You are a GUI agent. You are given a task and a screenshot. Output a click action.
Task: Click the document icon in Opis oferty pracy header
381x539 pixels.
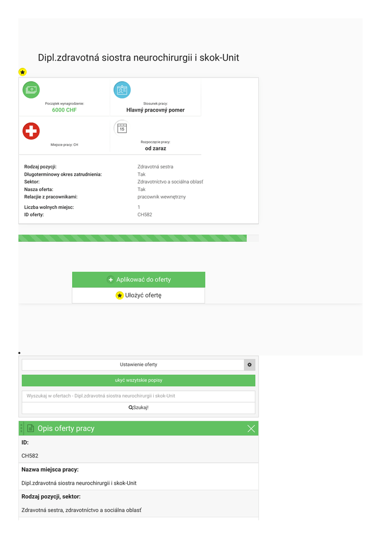click(31, 428)
